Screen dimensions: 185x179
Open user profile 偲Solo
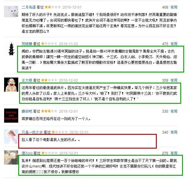[27, 153]
